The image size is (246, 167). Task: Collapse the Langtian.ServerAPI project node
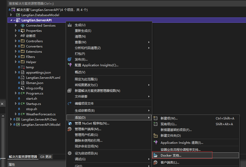point(11,20)
